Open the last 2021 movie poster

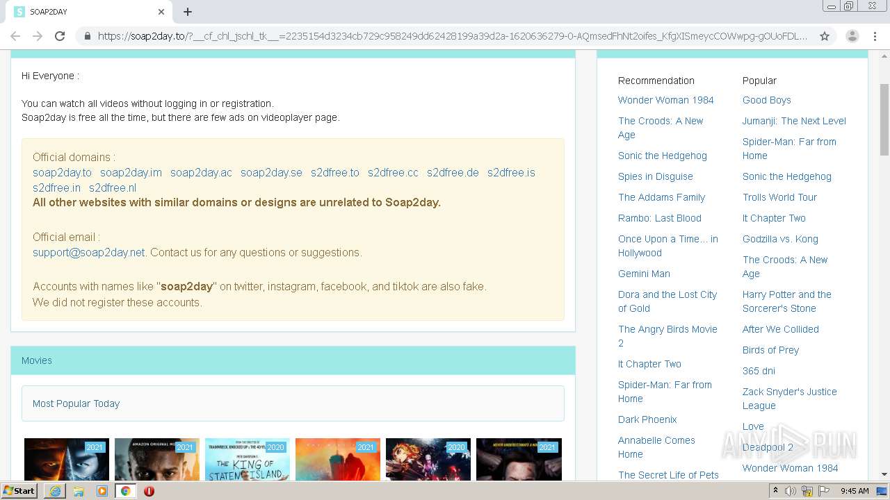(519, 459)
